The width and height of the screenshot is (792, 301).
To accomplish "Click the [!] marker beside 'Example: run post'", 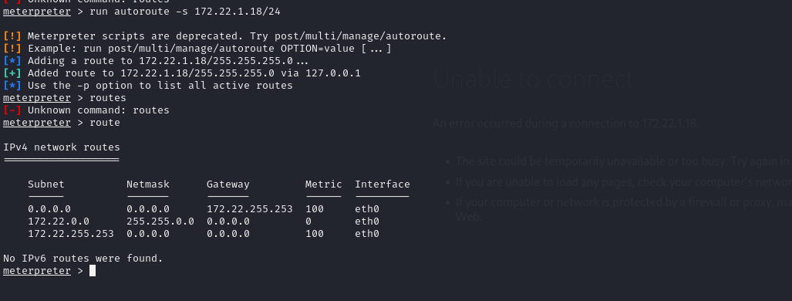I will tap(12, 49).
